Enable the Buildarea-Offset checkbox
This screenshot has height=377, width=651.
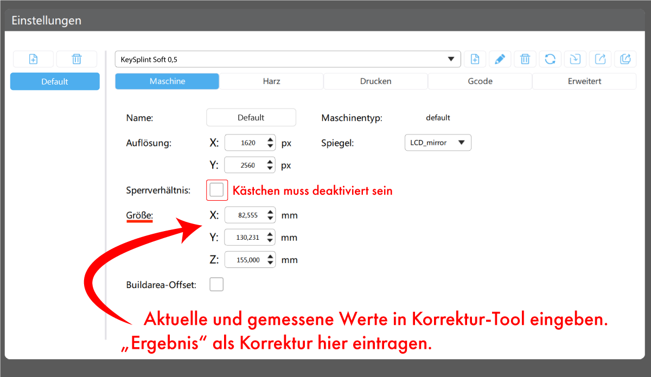point(216,284)
